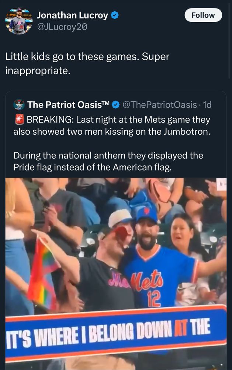Open Jonathan Lucroy's profile via @JLucroy20 handle
Viewport: 232px width, 370px height.
[63, 26]
